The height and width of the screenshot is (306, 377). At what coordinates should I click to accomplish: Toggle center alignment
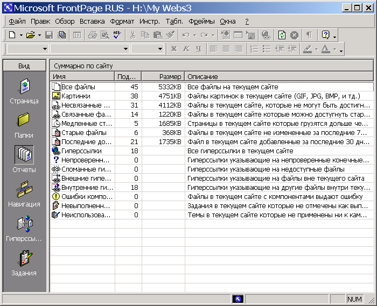click(226, 49)
